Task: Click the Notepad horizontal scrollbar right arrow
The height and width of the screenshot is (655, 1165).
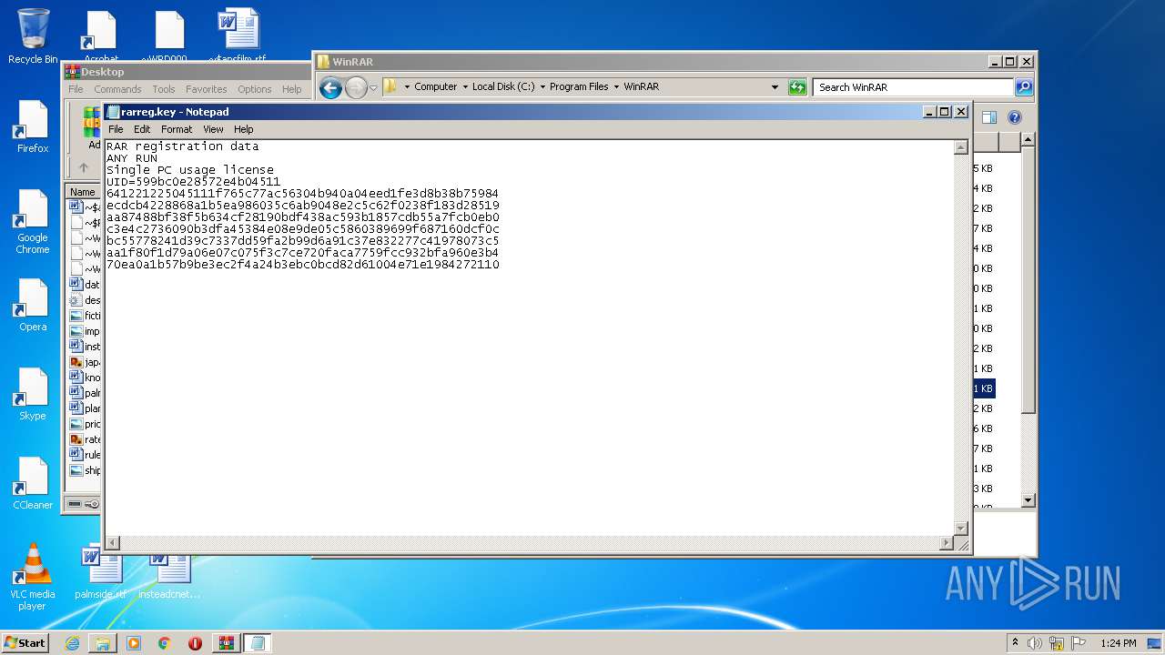Action: click(947, 543)
